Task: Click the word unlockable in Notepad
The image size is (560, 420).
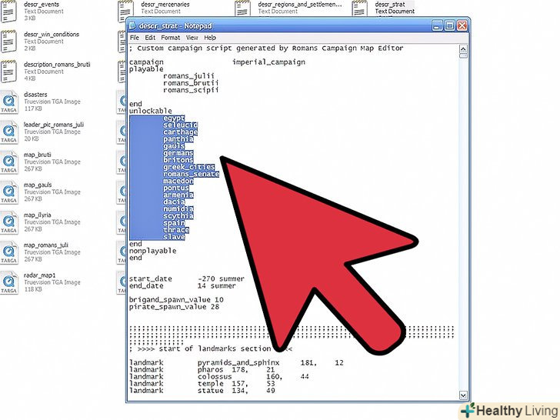Action: (150, 111)
